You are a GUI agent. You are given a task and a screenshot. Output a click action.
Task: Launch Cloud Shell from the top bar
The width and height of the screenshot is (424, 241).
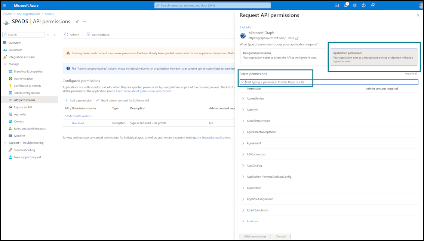point(337,5)
